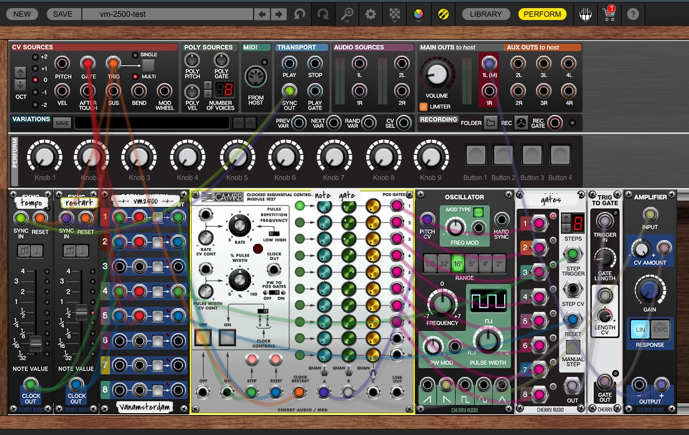Image resolution: width=689 pixels, height=435 pixels.
Task: Click the Oscillator FREQUENCY knob
Action: point(442,303)
